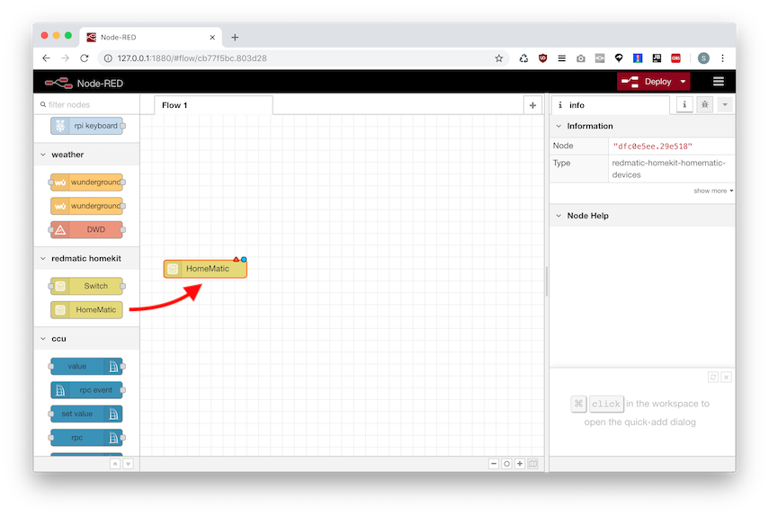Screen dimensions: 769x516
Task: Close the tips box
Action: point(726,378)
